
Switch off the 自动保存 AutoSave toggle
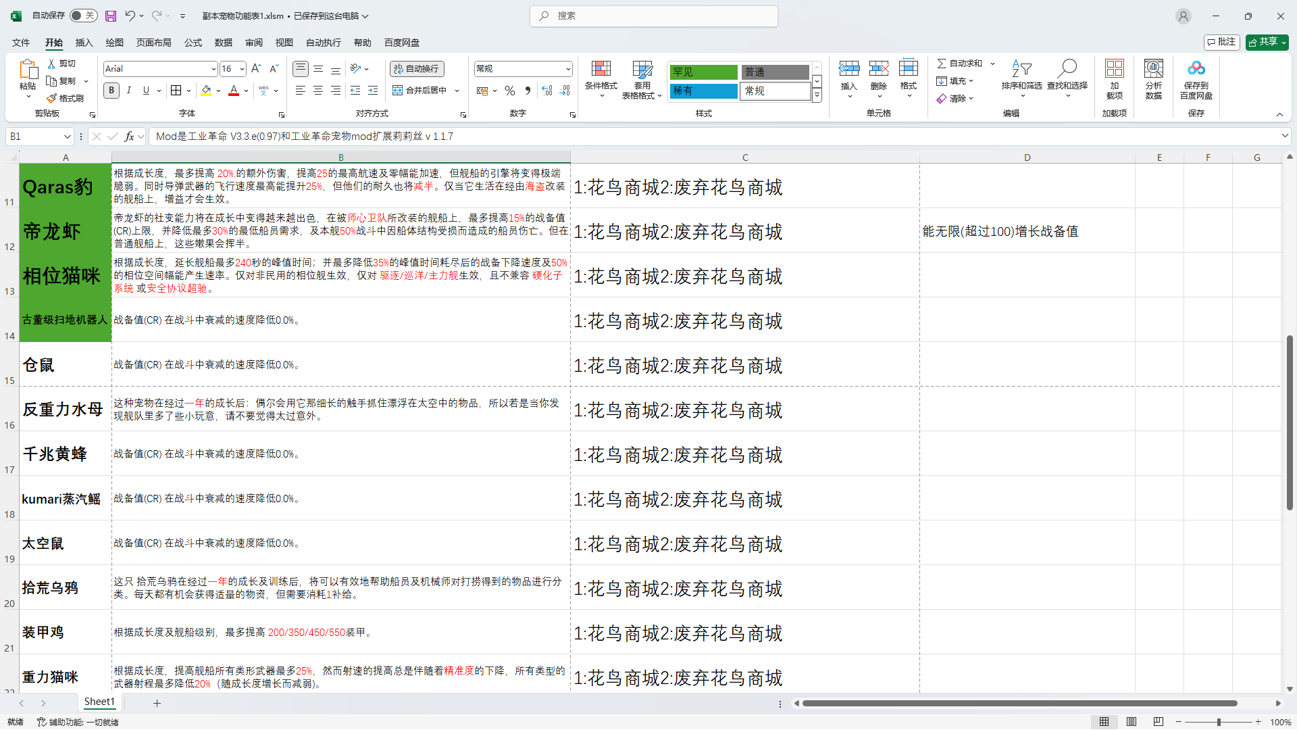coord(83,15)
